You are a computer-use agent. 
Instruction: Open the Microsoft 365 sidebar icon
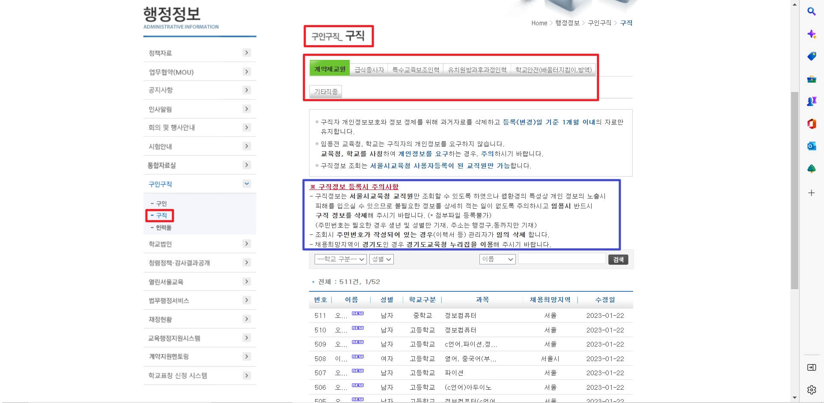coord(812,124)
